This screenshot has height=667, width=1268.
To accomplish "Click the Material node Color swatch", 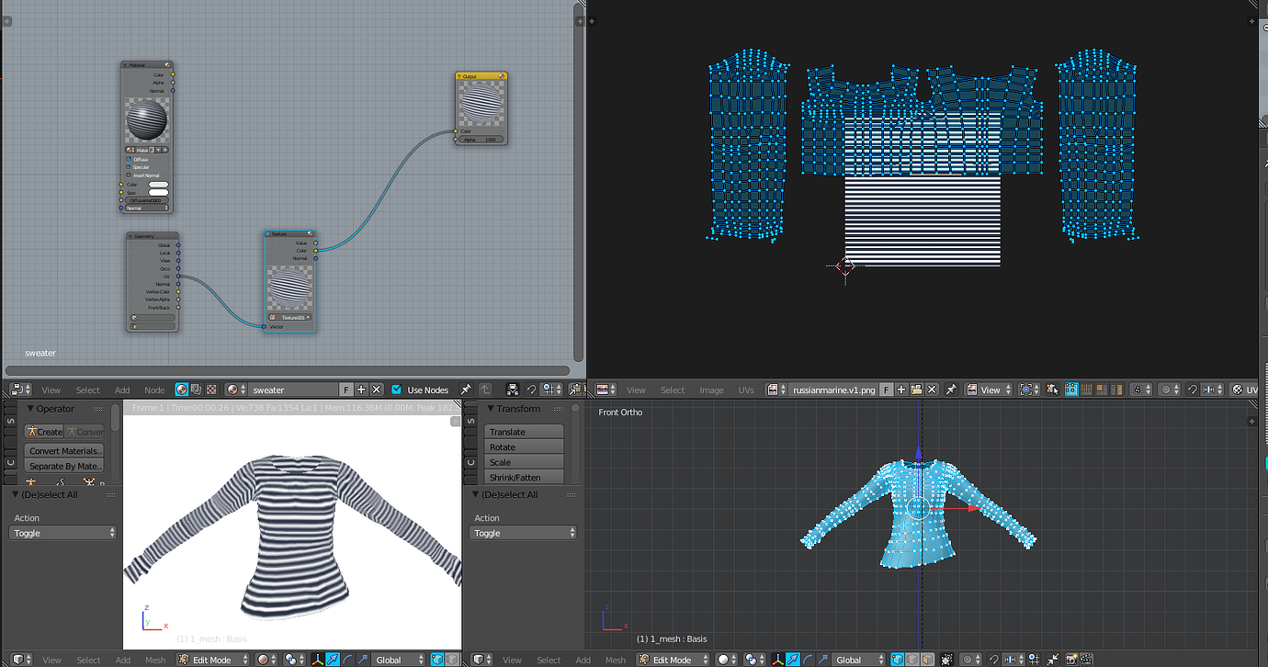I will (158, 185).
